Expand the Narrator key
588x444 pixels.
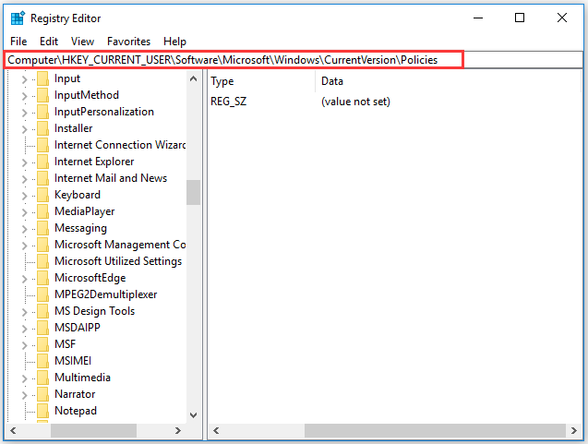coord(24,395)
